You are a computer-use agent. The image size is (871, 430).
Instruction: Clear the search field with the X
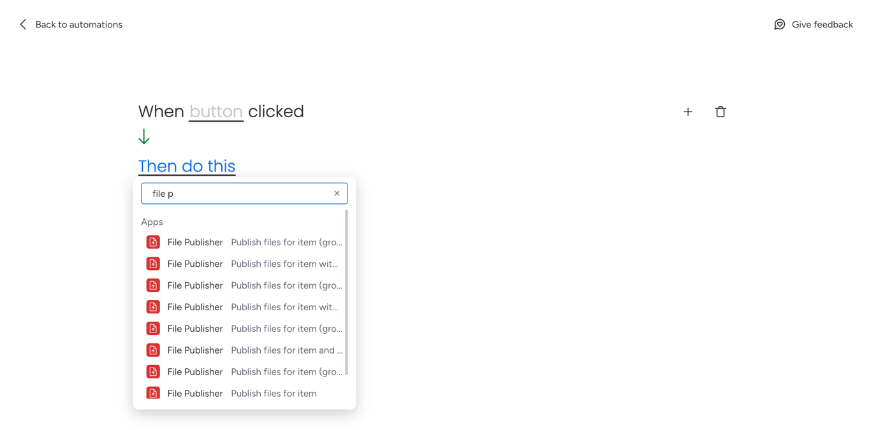click(337, 193)
